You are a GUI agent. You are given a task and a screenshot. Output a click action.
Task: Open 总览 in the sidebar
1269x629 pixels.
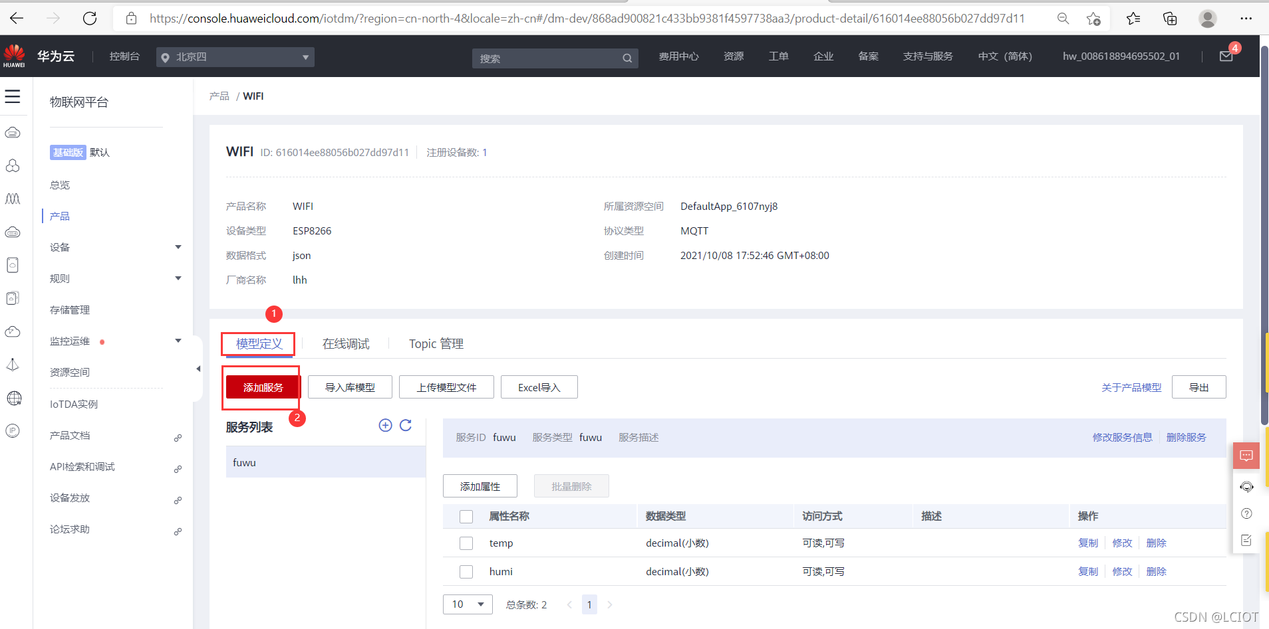tap(60, 185)
